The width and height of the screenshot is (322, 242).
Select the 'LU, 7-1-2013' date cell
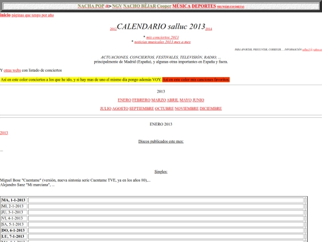pyautogui.click(x=14, y=236)
